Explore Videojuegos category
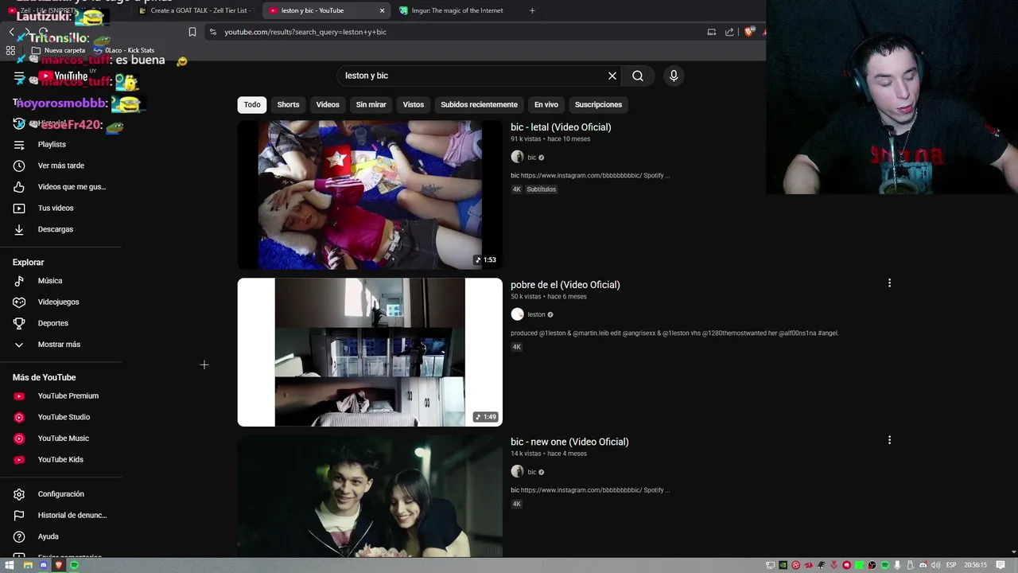This screenshot has height=573, width=1018. pos(60,302)
